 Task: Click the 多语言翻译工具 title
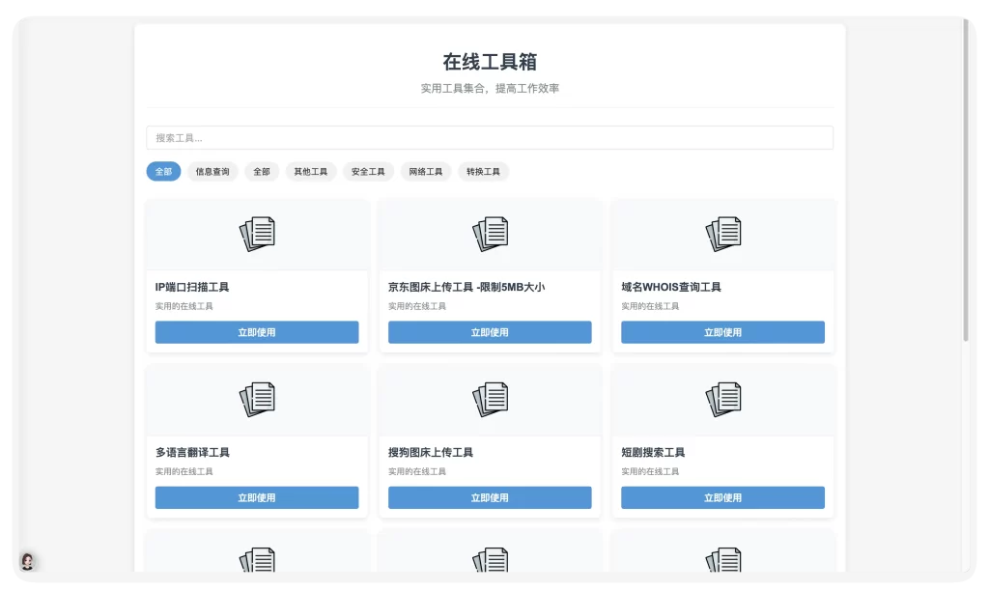click(x=192, y=452)
